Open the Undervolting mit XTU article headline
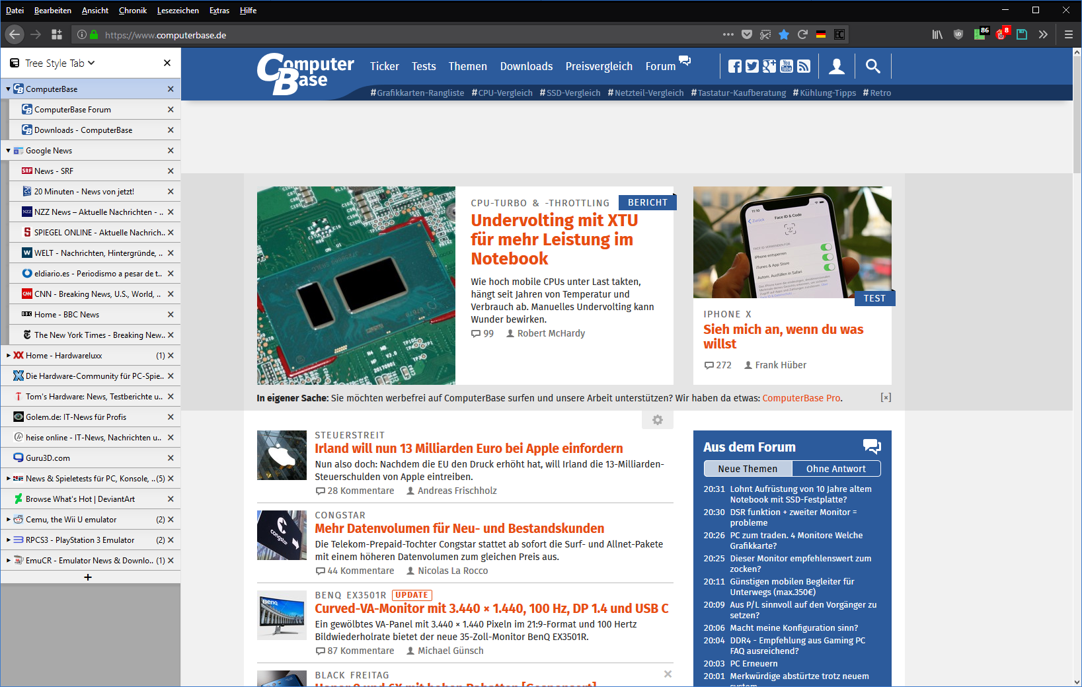Viewport: 1082px width, 687px height. 554,239
